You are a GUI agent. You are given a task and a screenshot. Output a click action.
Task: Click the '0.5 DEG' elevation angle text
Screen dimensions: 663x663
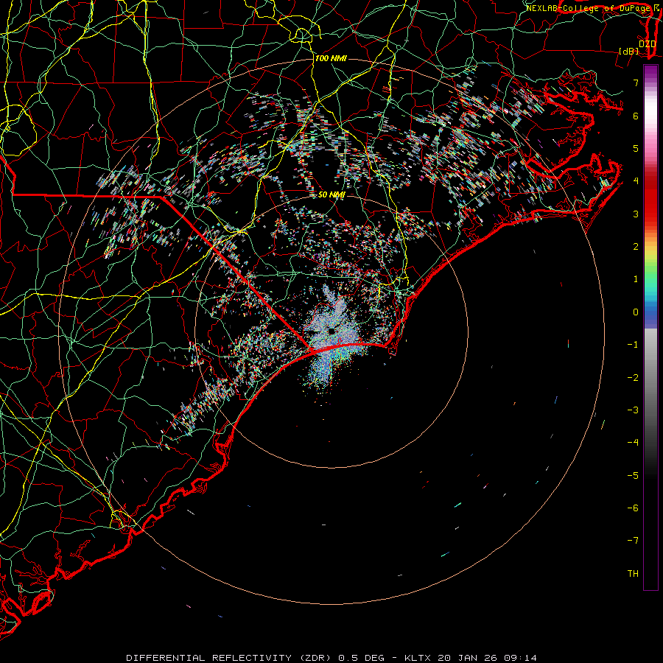click(x=362, y=658)
